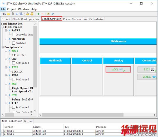Viewport: 158px width, 137px height.
Task: Collapse the I2C2 tree node
Action: [6, 67]
